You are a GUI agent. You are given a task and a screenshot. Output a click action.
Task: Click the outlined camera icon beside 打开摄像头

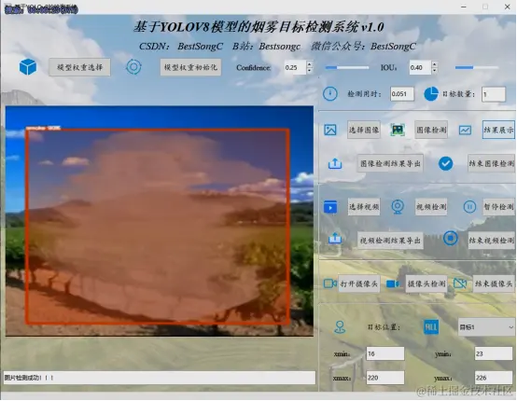(330, 283)
